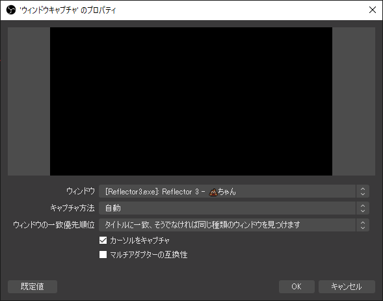Toggle cursor capture via the カーソルをキャプチャ label
Viewport: 383px width, 301px height.
(x=139, y=241)
